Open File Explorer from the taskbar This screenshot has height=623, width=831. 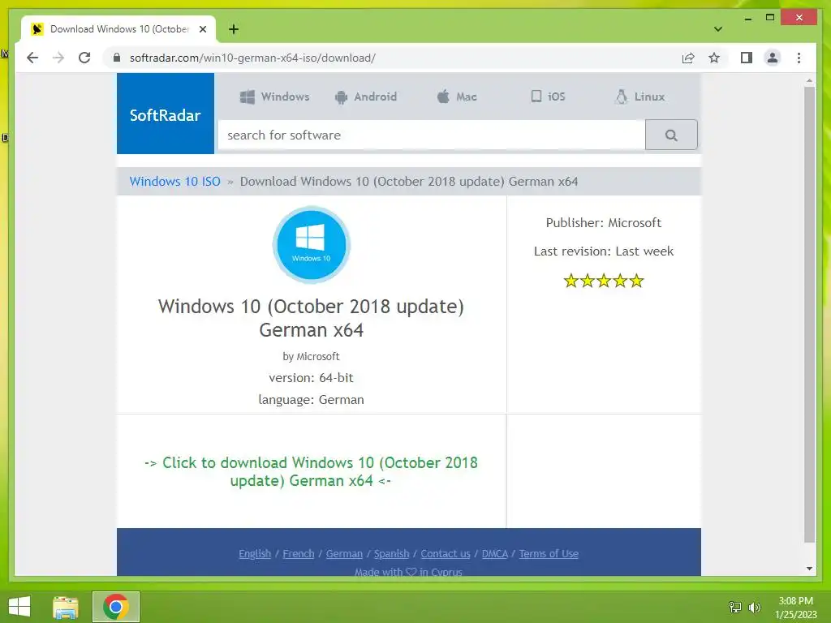pos(66,607)
